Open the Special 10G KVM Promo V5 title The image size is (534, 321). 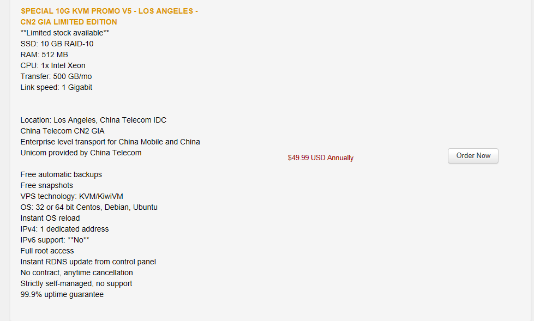pos(109,16)
